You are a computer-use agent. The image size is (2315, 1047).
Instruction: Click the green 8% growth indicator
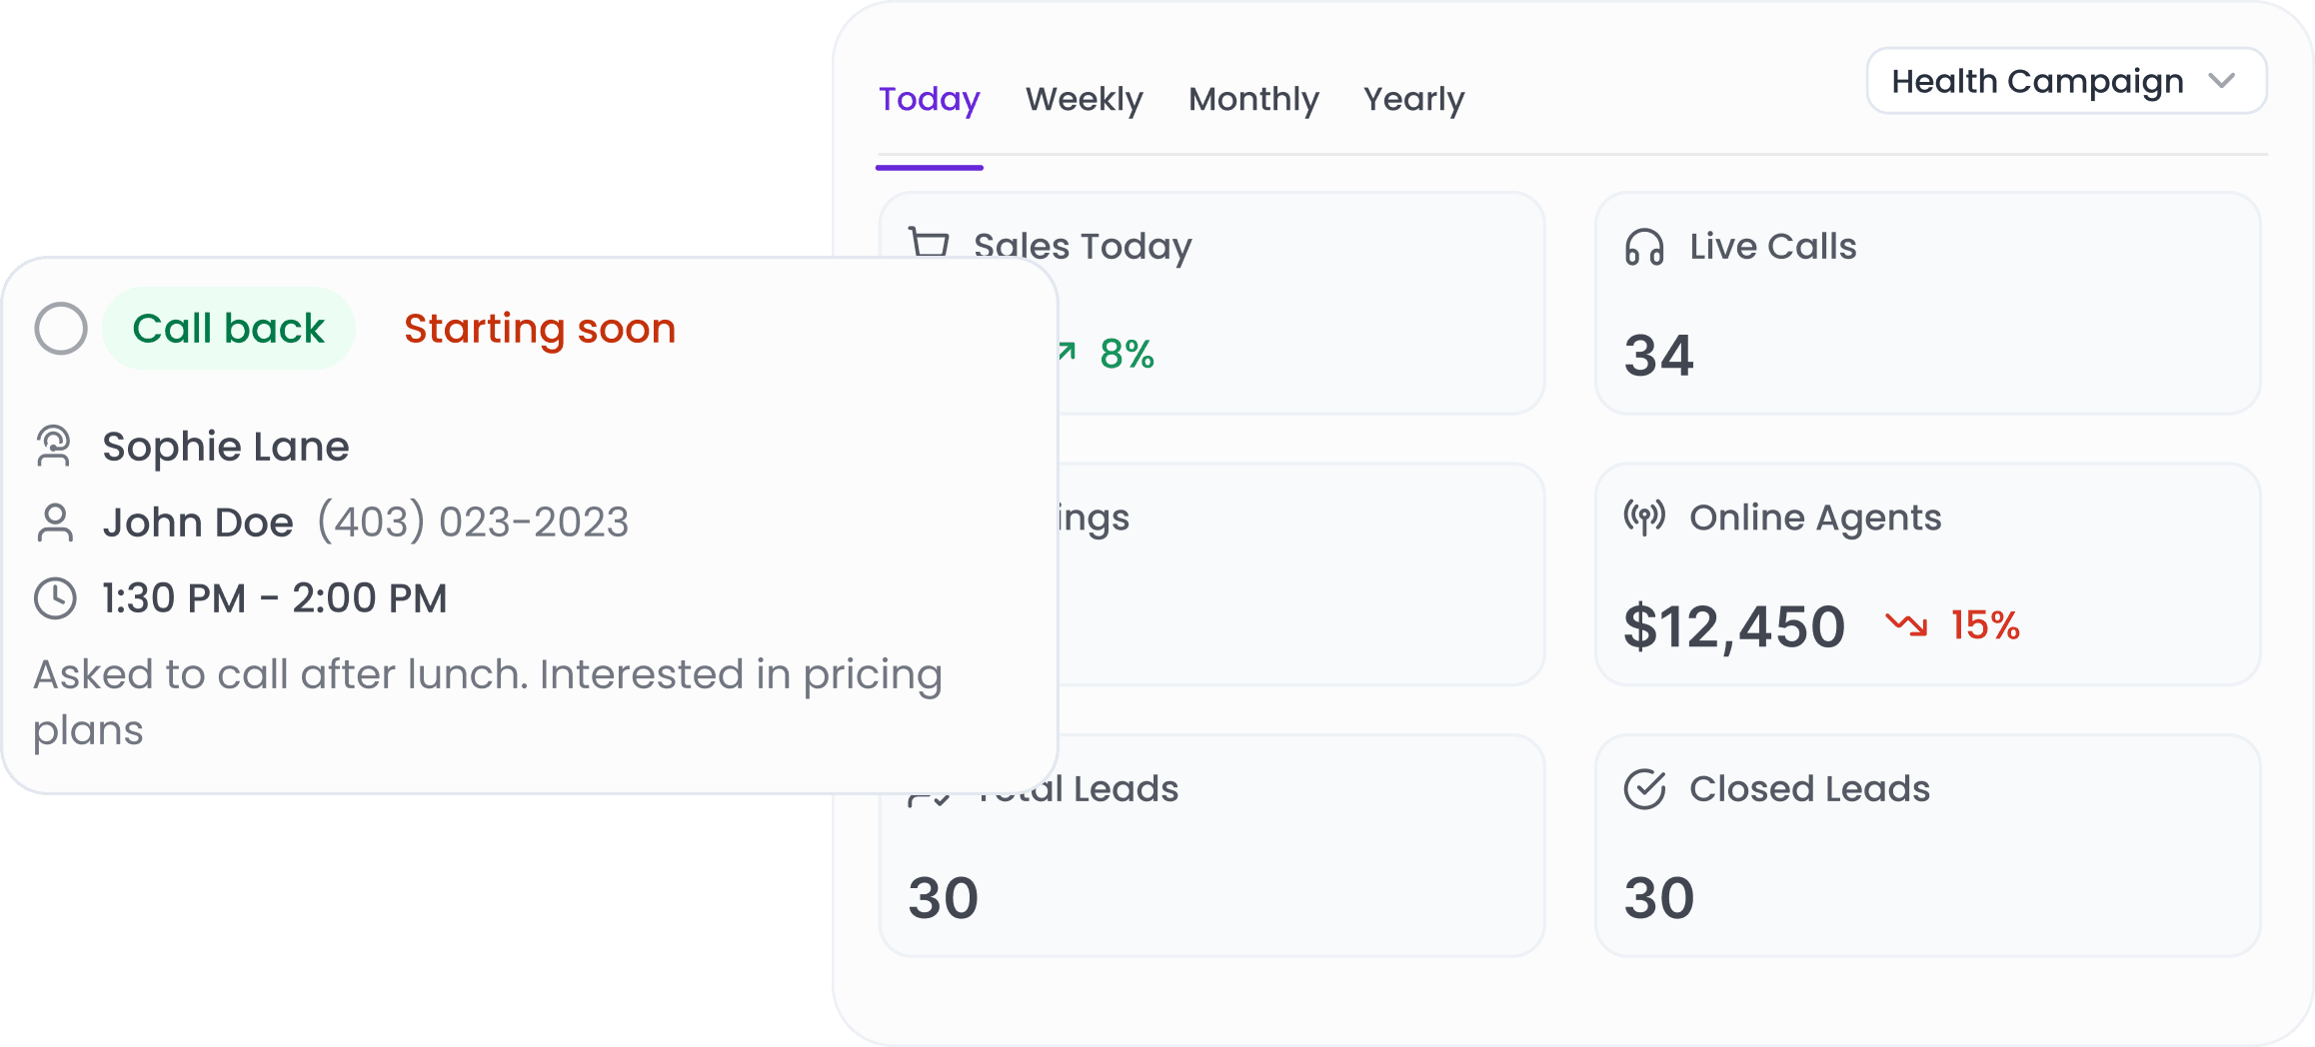(1127, 352)
